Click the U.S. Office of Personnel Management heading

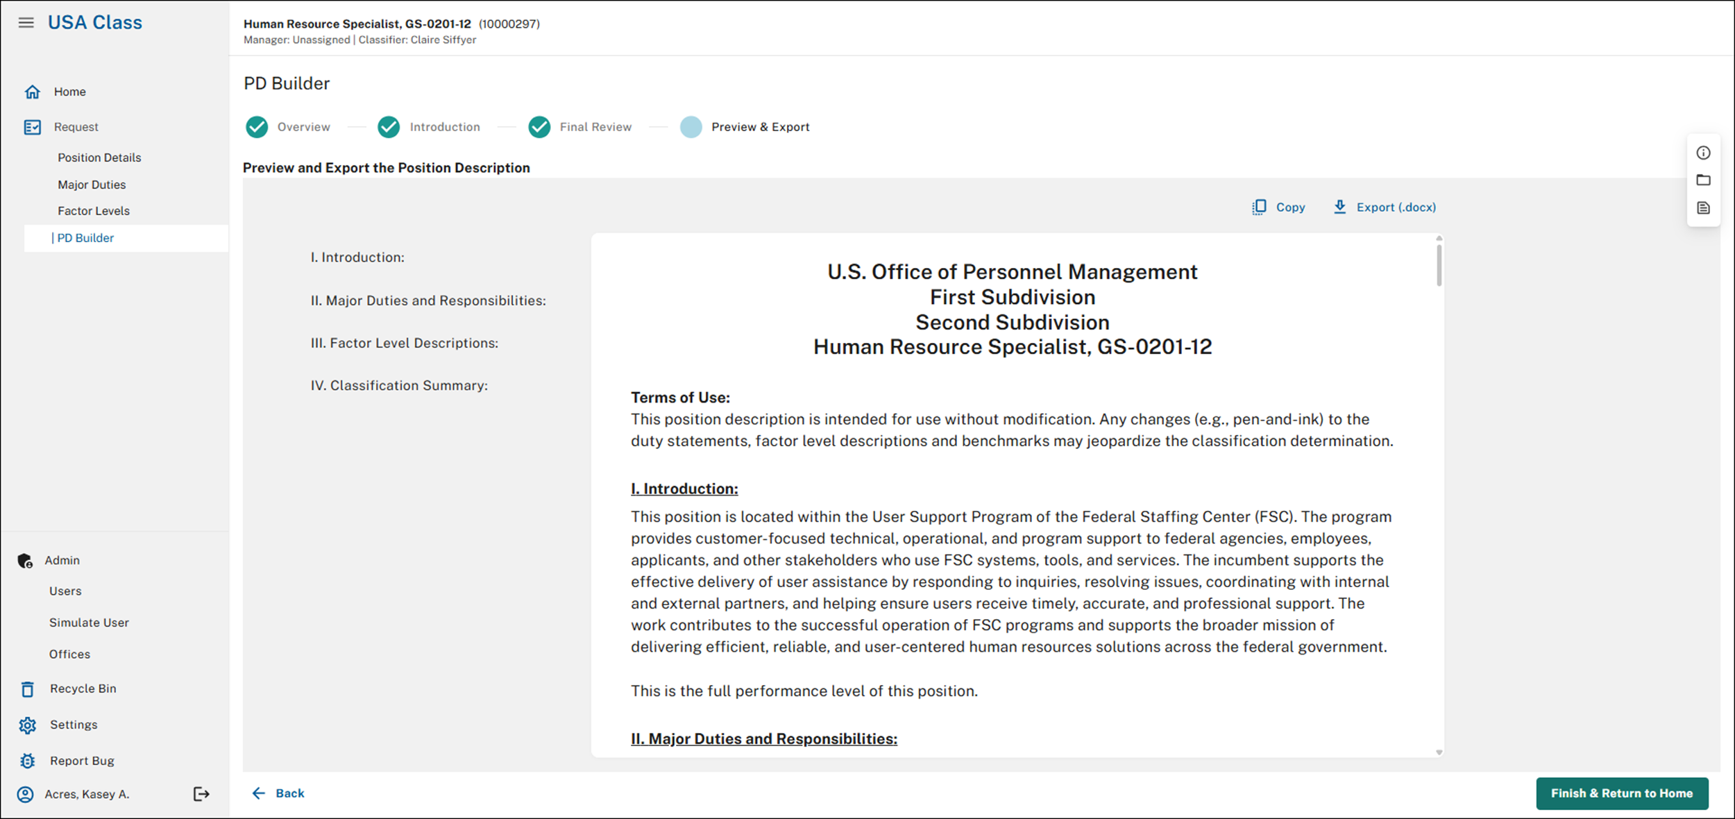pyautogui.click(x=1013, y=272)
